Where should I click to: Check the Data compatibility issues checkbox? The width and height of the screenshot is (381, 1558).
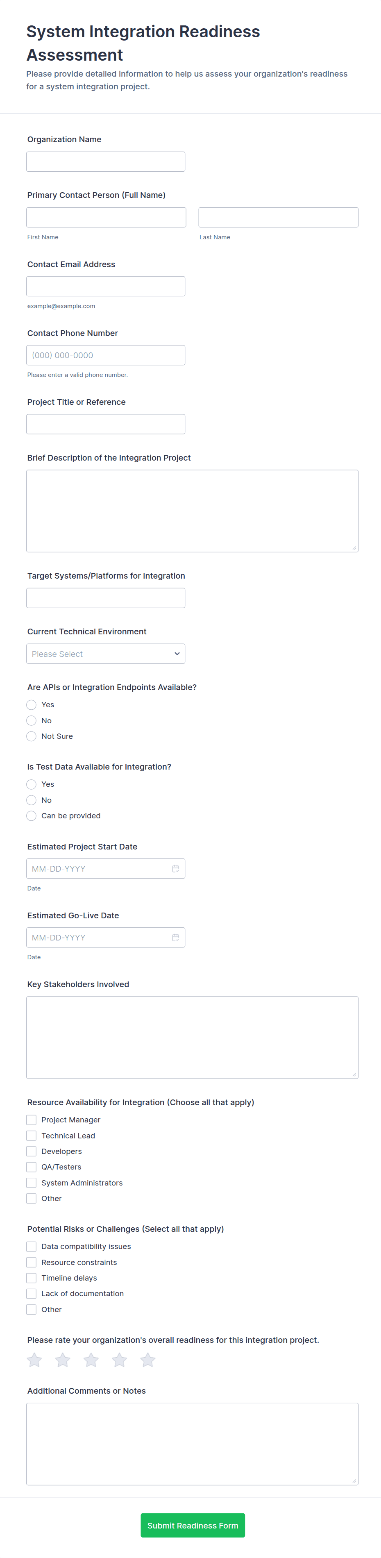(32, 1247)
